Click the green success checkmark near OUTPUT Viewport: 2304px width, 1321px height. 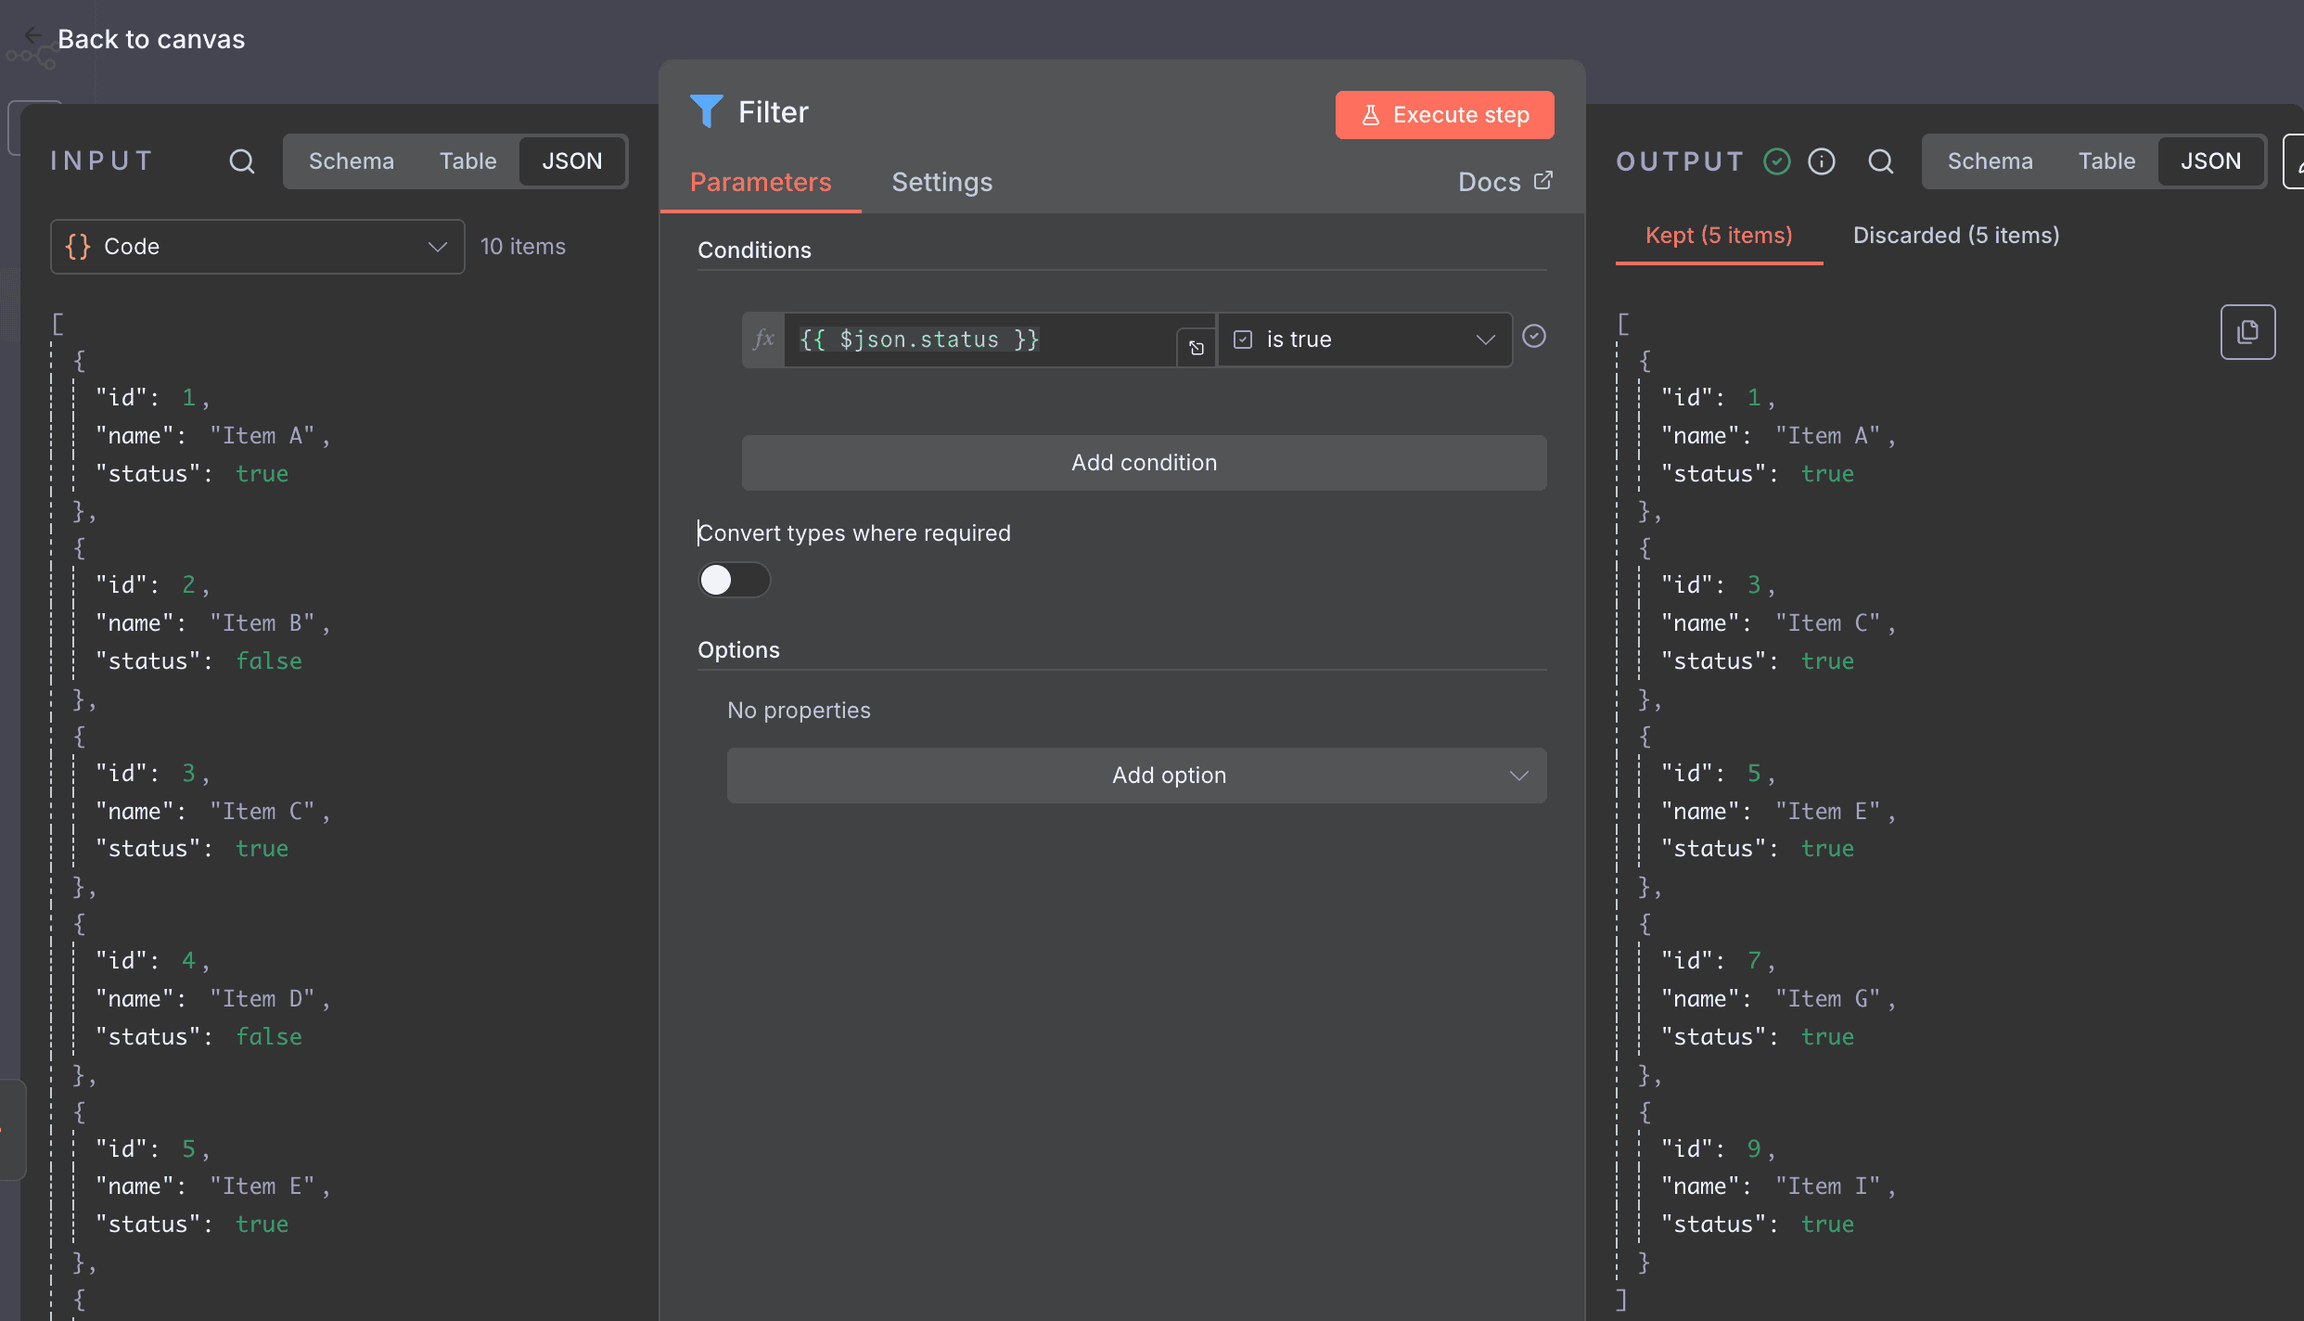click(x=1776, y=160)
